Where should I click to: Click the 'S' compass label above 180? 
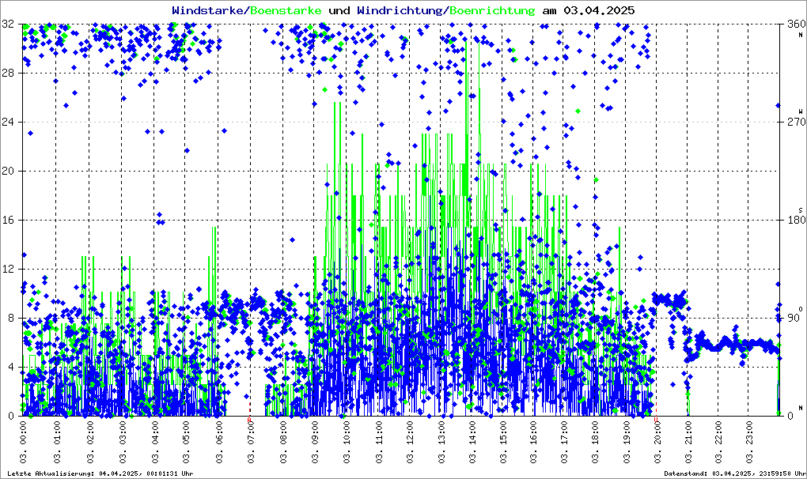click(x=801, y=209)
